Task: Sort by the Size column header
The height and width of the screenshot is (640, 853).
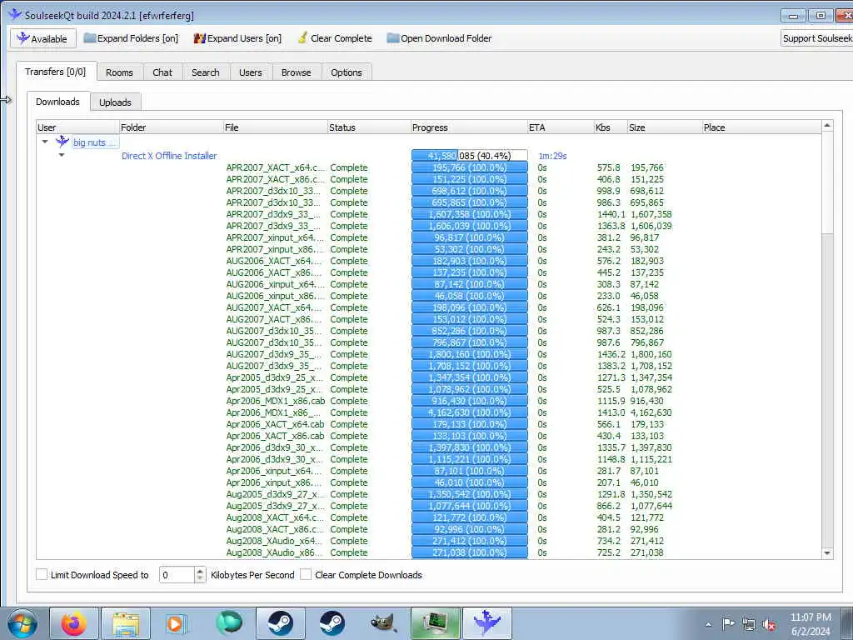Action: [x=664, y=127]
